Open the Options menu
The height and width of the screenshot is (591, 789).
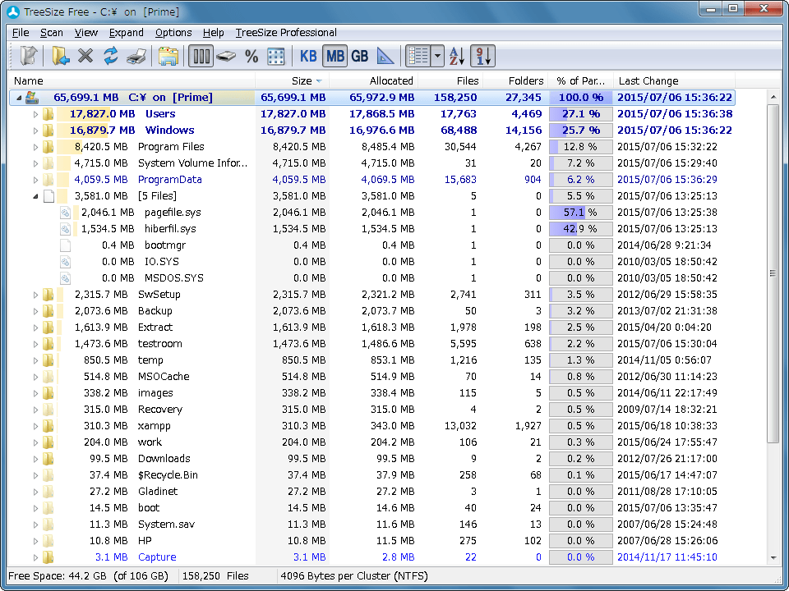tap(173, 33)
